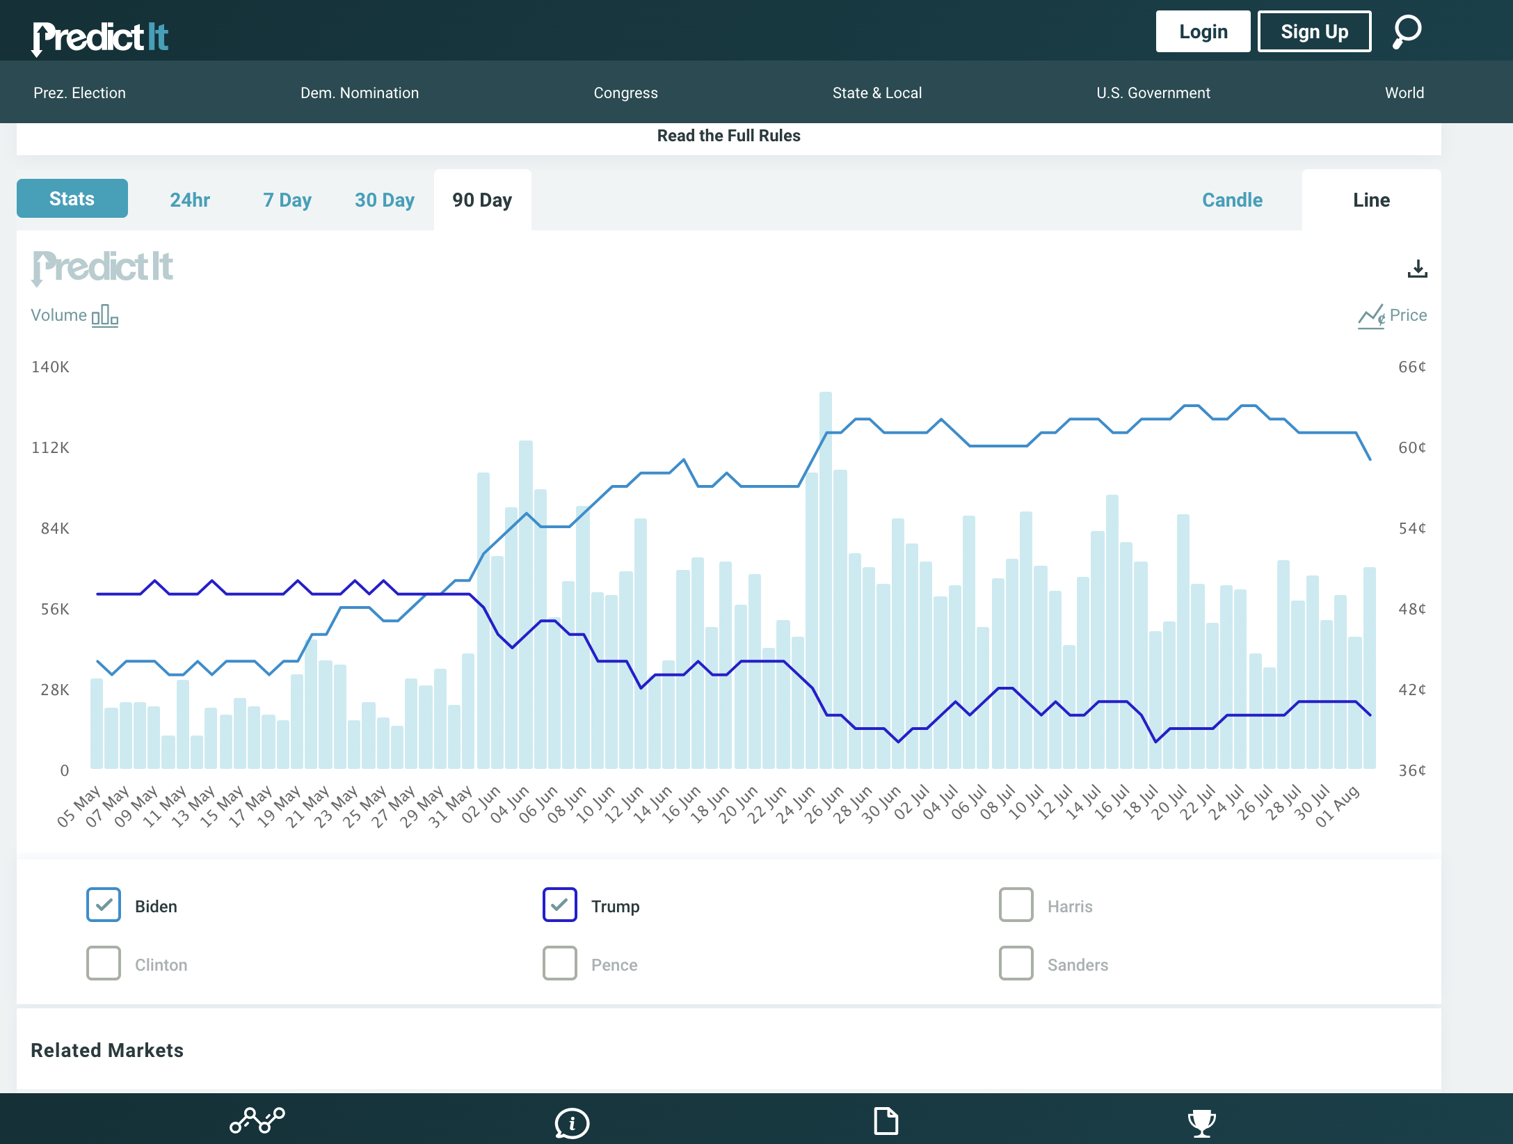
Task: Select the Line chart tab
Action: pyautogui.click(x=1371, y=200)
